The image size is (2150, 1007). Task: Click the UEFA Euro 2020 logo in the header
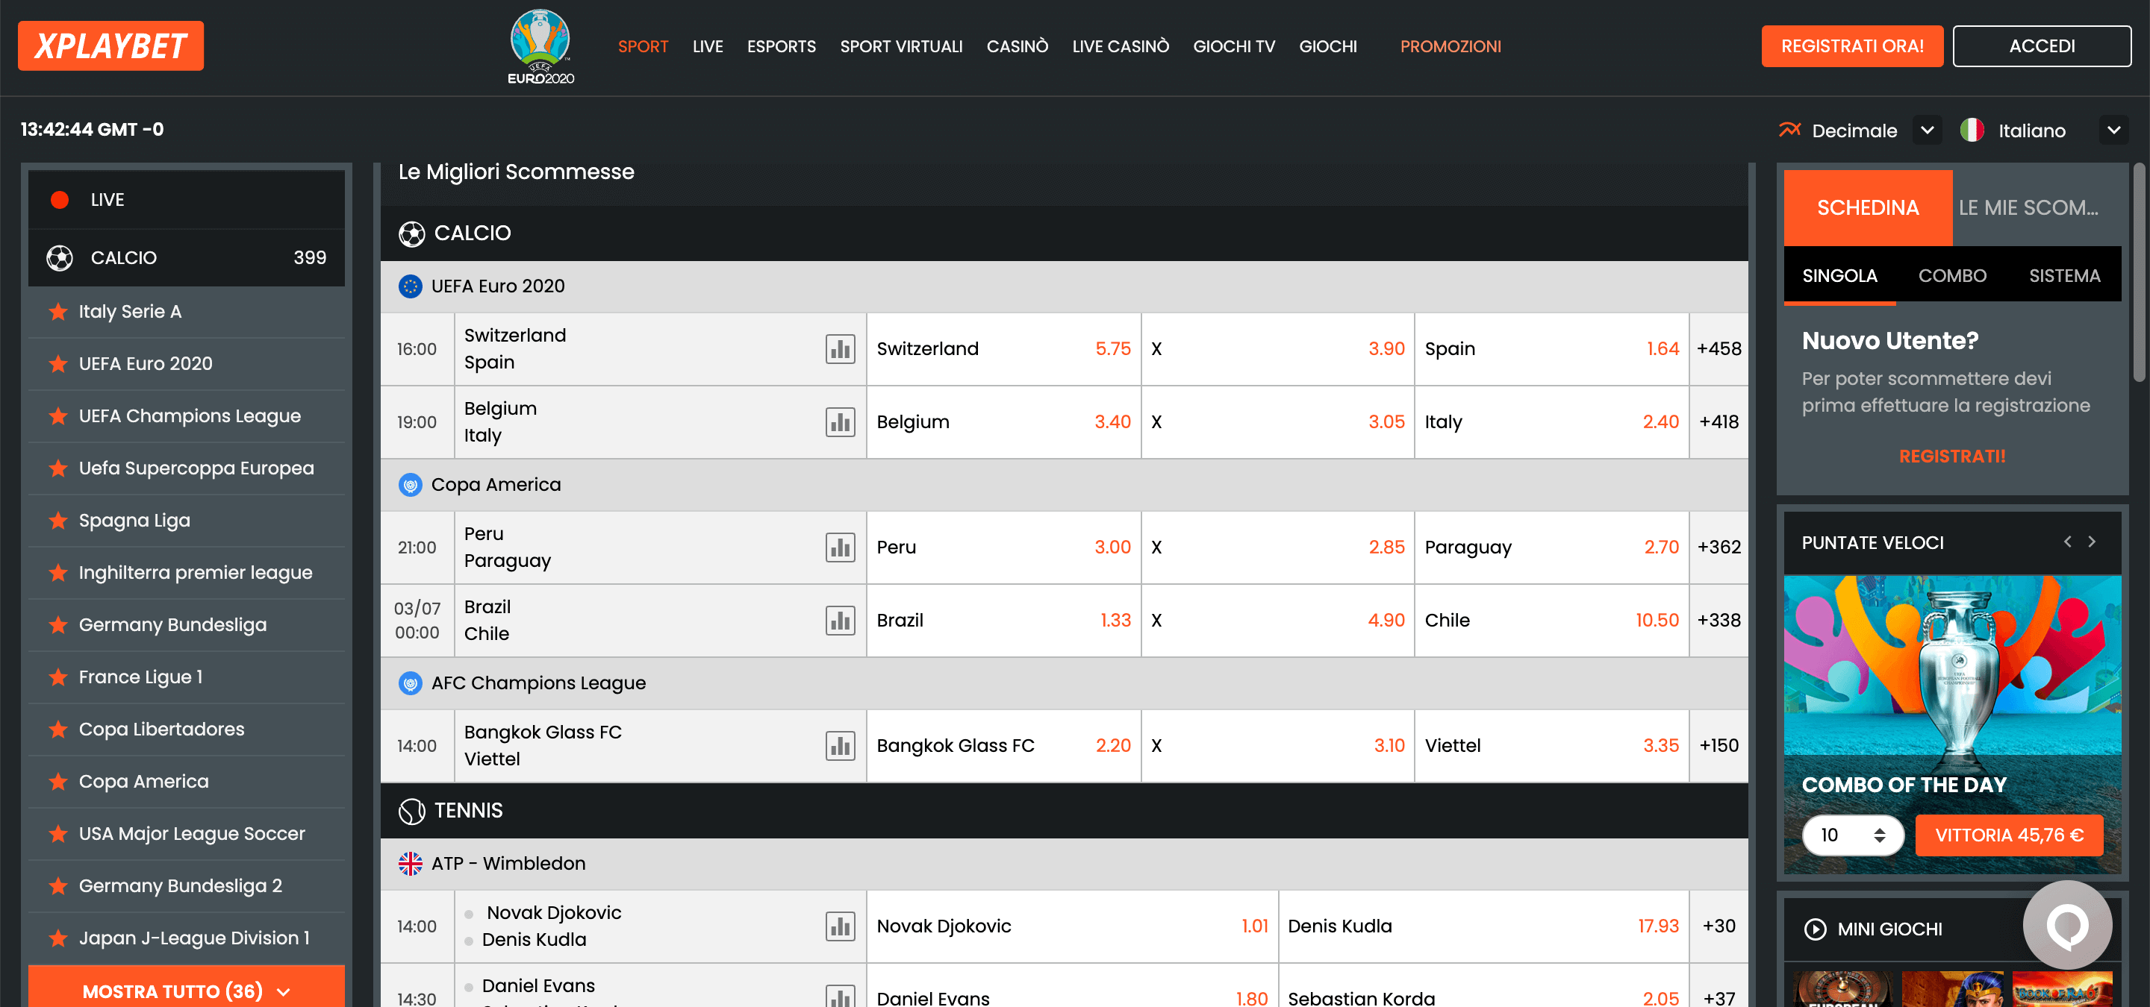click(x=539, y=46)
